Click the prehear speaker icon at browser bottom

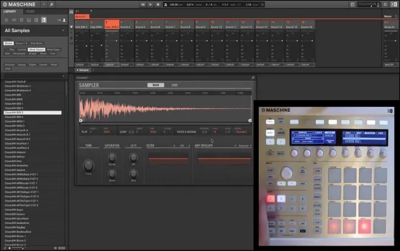[10, 248]
